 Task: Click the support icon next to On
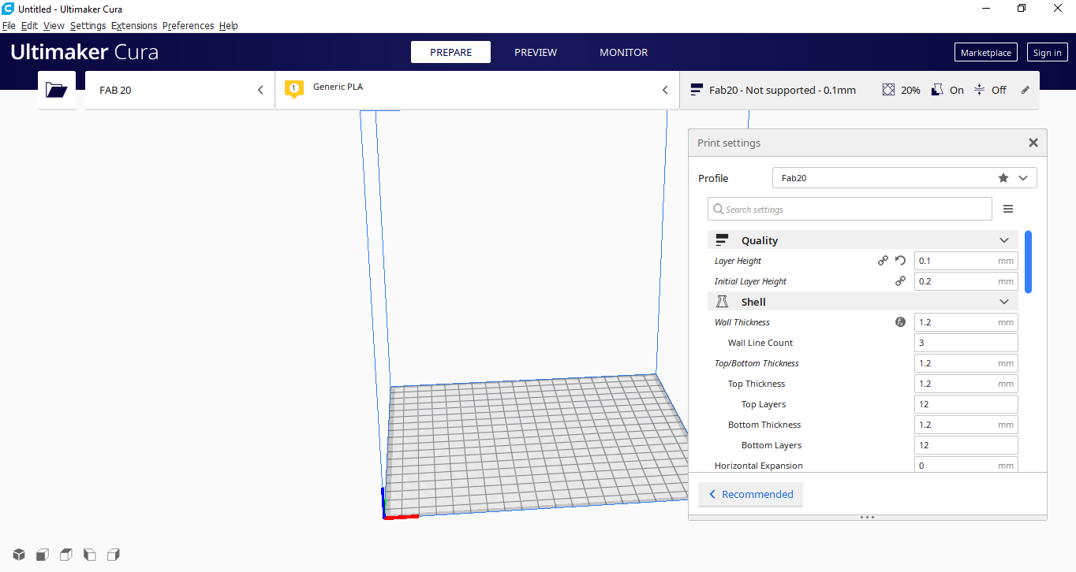pyautogui.click(x=937, y=90)
